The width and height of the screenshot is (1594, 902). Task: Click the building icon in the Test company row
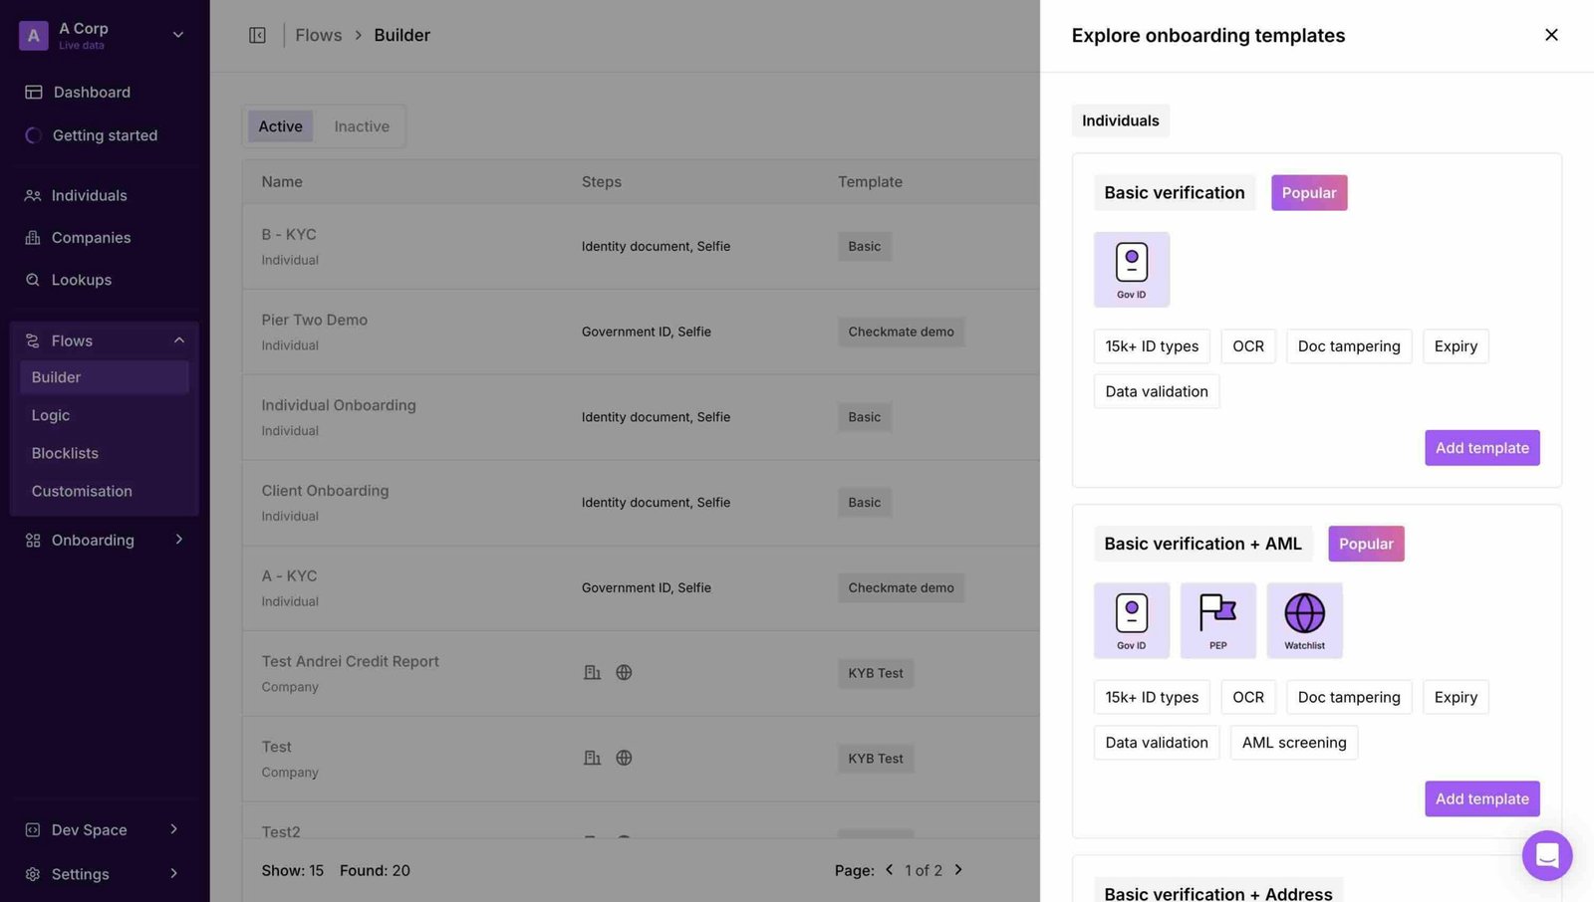(592, 758)
